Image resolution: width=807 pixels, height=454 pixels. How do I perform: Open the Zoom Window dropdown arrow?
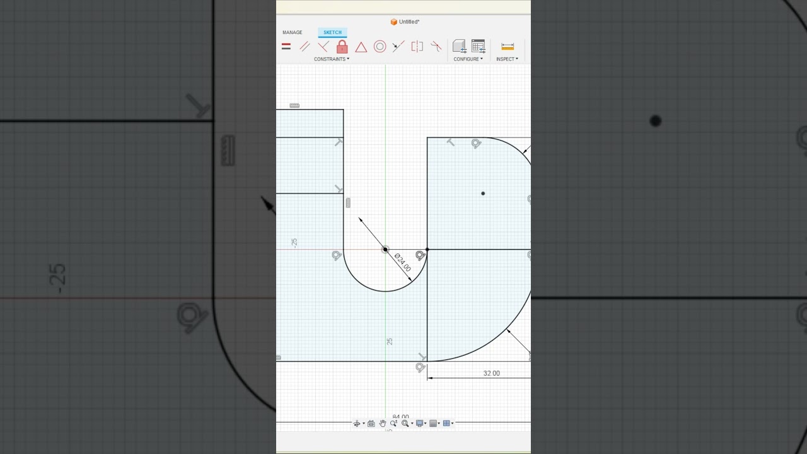(x=412, y=424)
